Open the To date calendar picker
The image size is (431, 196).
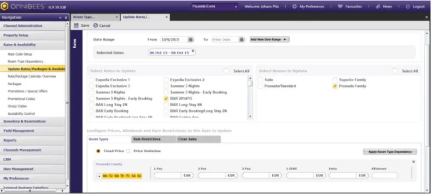pos(241,39)
